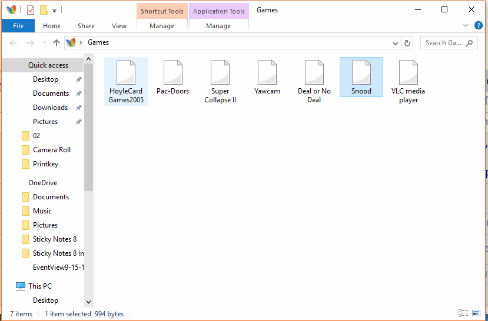Click Games in the address bar breadcrumb

tap(98, 42)
